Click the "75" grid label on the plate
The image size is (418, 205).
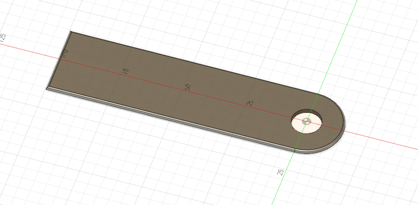125,71
